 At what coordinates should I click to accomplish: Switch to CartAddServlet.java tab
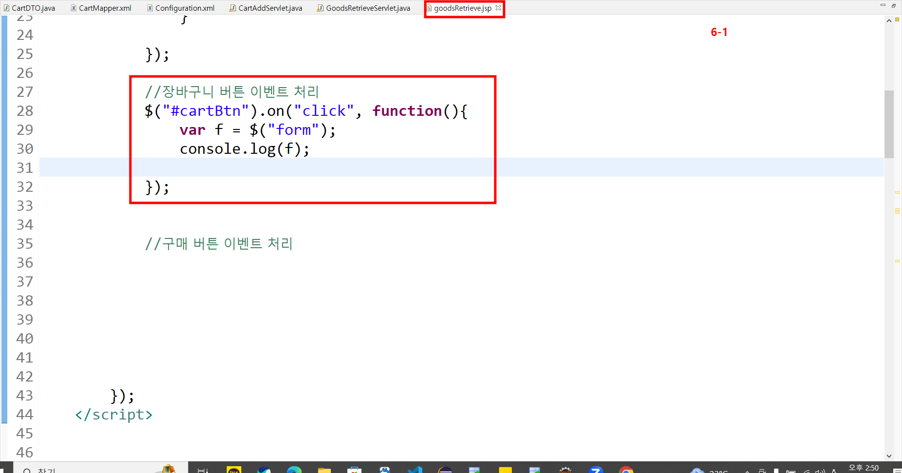pos(266,8)
